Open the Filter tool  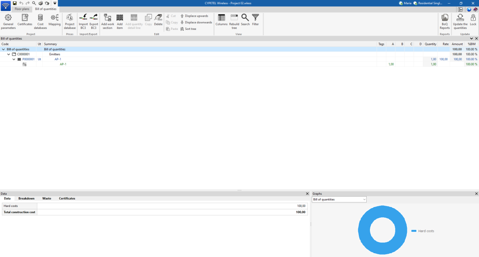(x=255, y=20)
